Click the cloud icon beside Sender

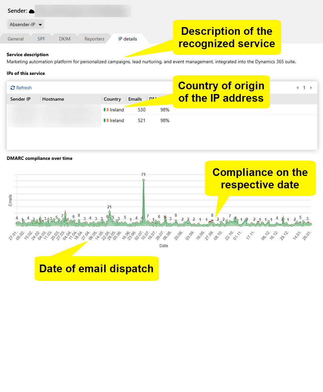(x=32, y=11)
